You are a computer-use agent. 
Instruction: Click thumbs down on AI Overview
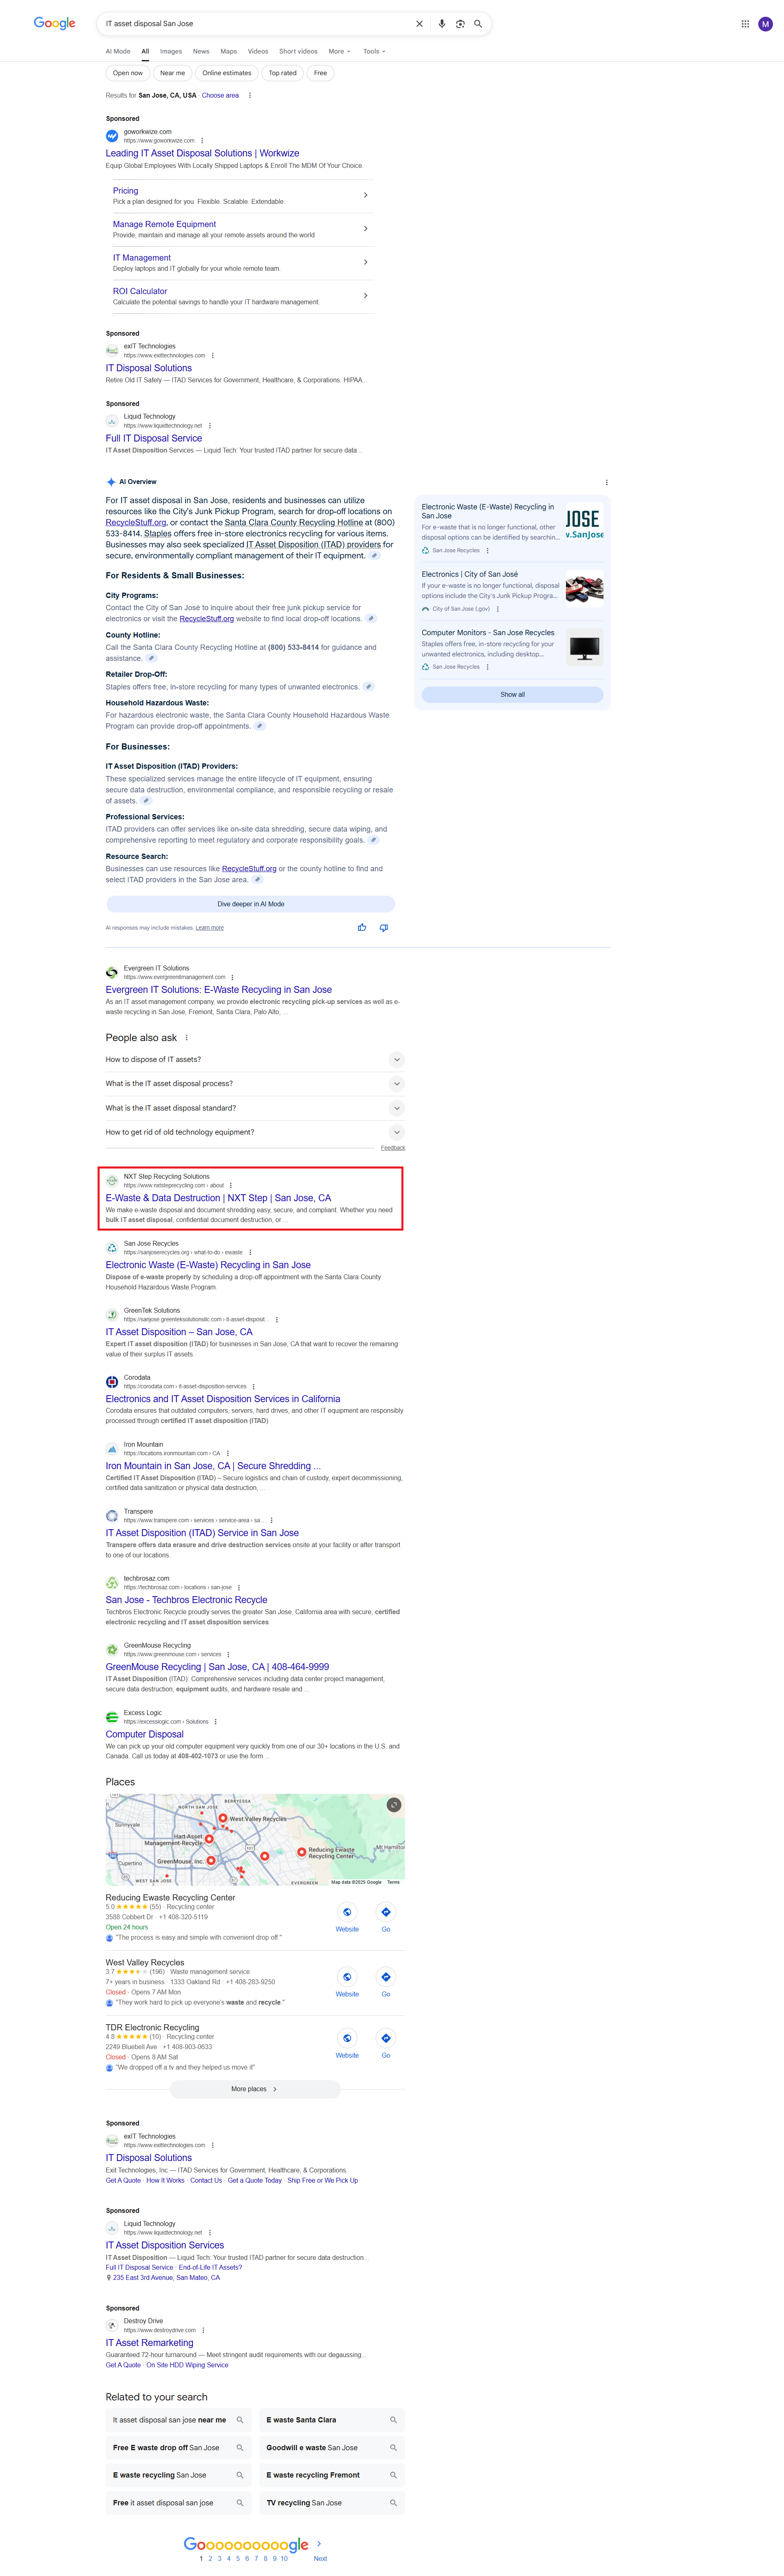coord(383,927)
